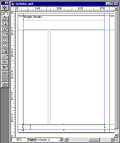Select the Text Box tool
Viewport: 120px width, 143px height.
pyautogui.click(x=5, y=29)
